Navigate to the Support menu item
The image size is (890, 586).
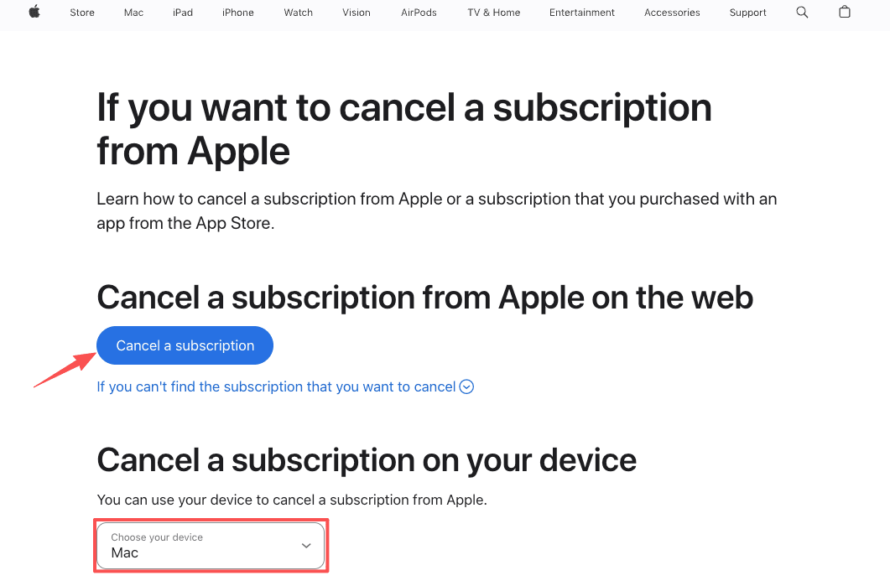click(747, 12)
